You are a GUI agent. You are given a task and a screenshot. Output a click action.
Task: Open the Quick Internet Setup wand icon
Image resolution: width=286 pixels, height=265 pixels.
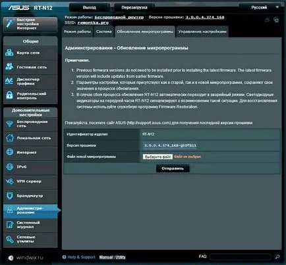(x=10, y=24)
